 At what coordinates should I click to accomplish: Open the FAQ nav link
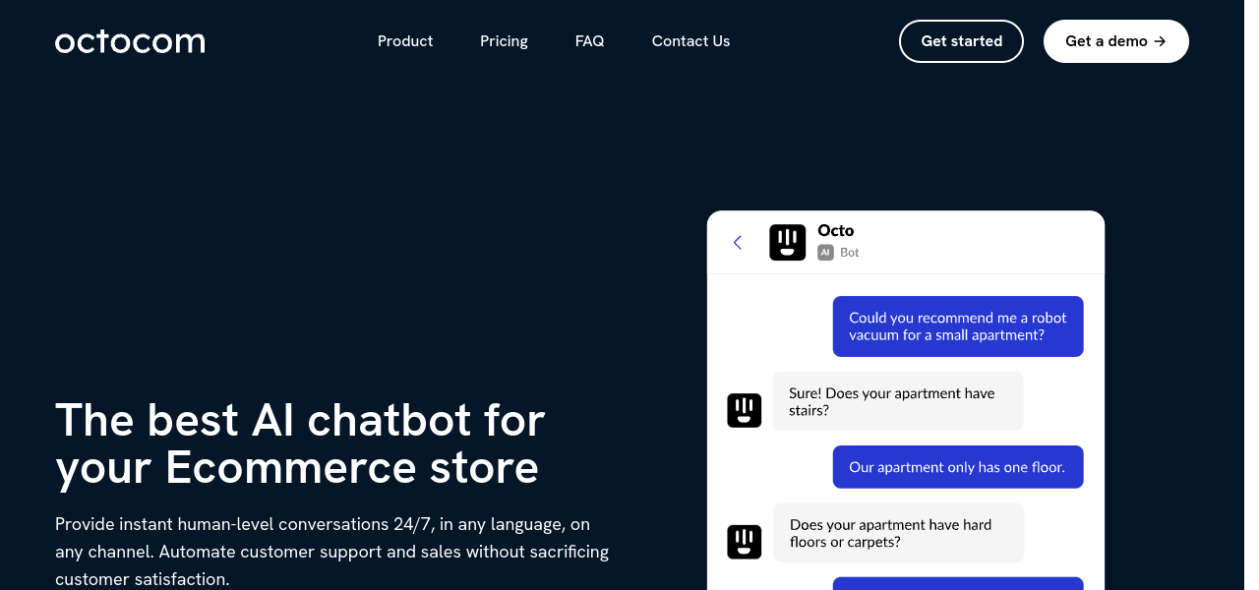pyautogui.click(x=589, y=41)
